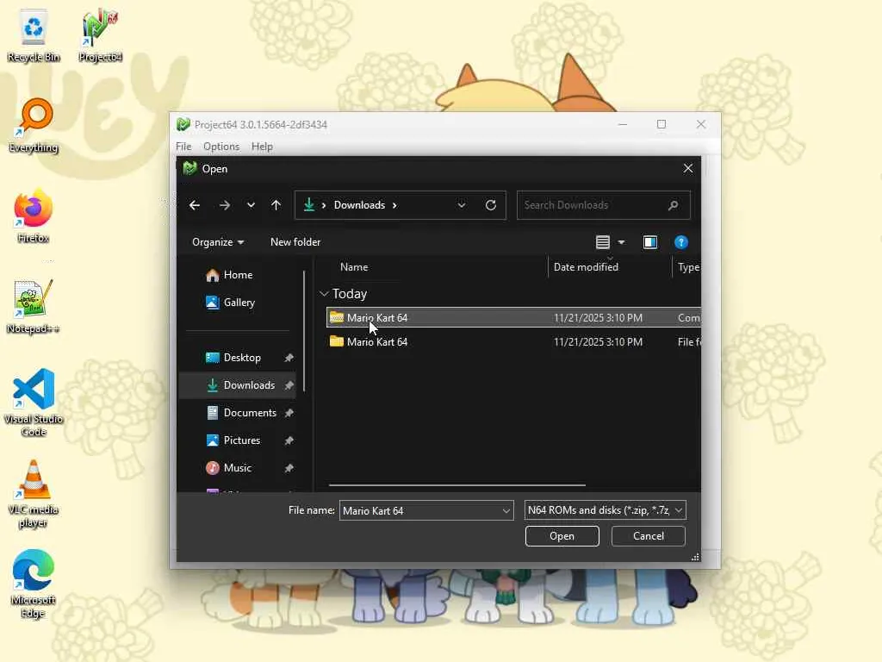This screenshot has height=662, width=882.
Task: Go back in the Open dialog
Action: (195, 205)
